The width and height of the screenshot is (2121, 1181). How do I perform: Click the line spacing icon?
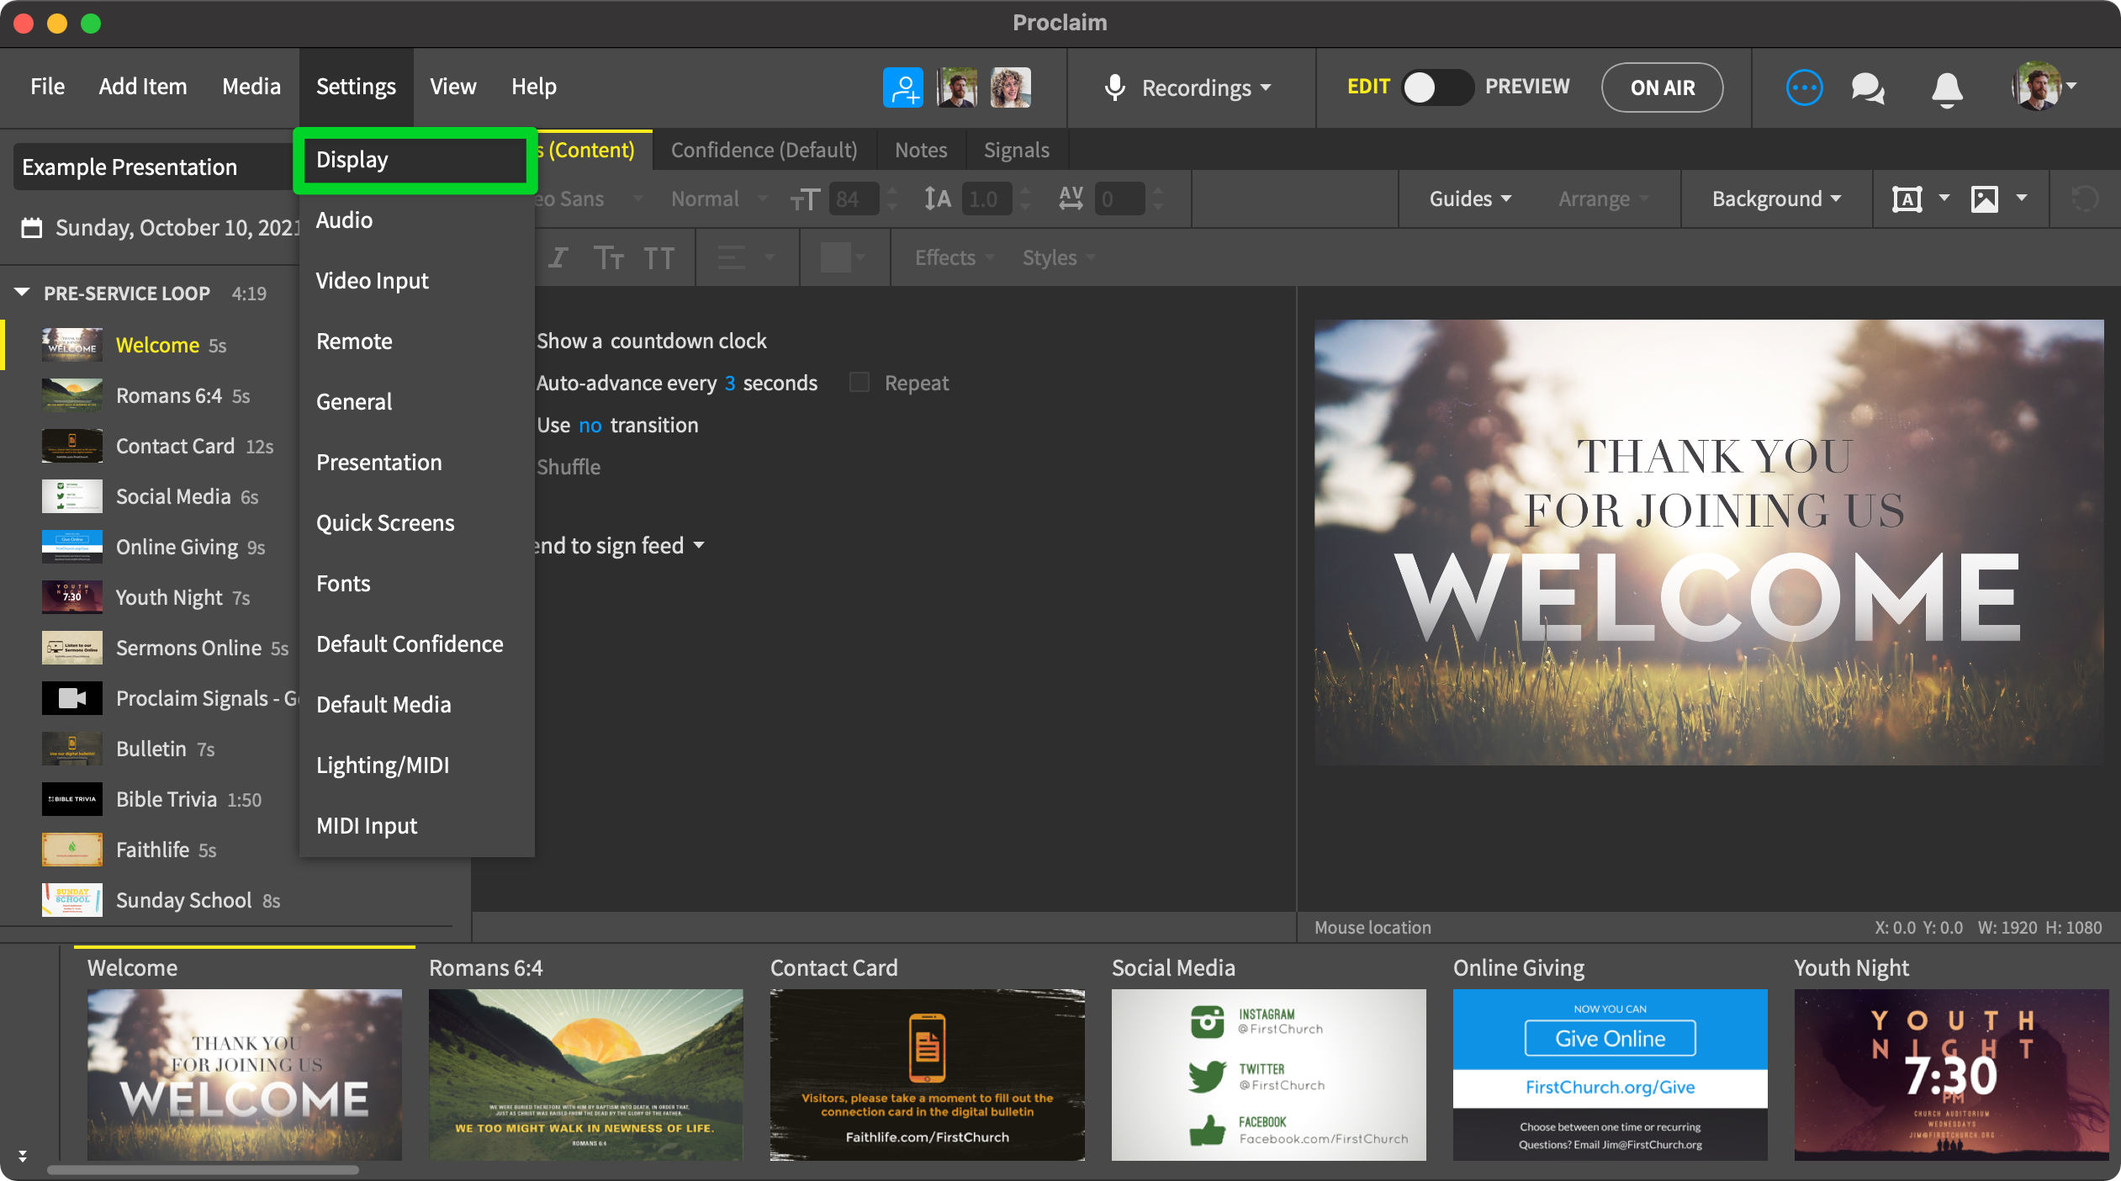click(938, 199)
